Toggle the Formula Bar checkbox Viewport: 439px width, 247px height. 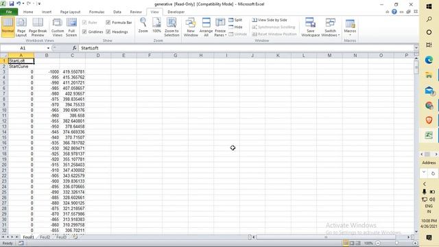pos(108,23)
